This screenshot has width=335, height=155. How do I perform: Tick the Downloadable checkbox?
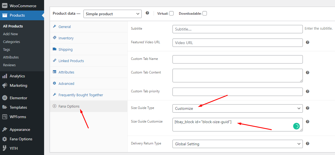[x=205, y=13]
